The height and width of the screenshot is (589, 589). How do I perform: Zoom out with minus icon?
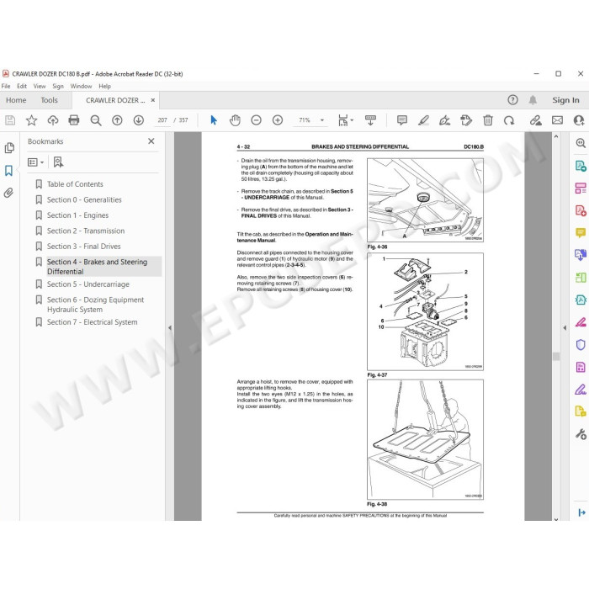(x=256, y=120)
